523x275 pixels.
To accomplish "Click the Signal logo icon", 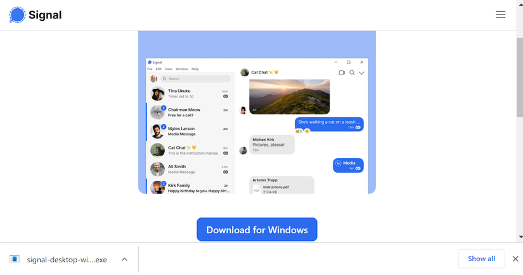I will pos(17,15).
